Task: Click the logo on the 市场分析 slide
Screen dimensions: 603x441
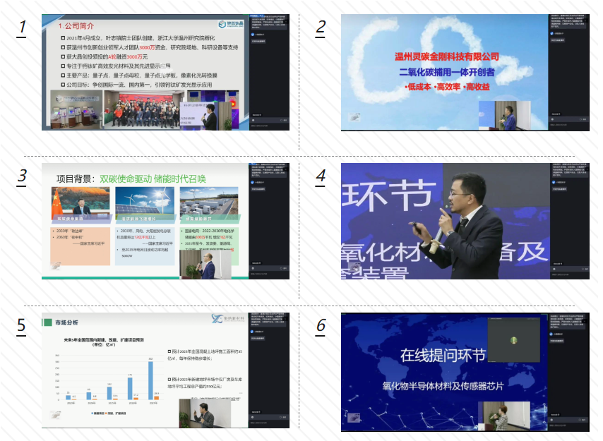Action: click(x=227, y=318)
